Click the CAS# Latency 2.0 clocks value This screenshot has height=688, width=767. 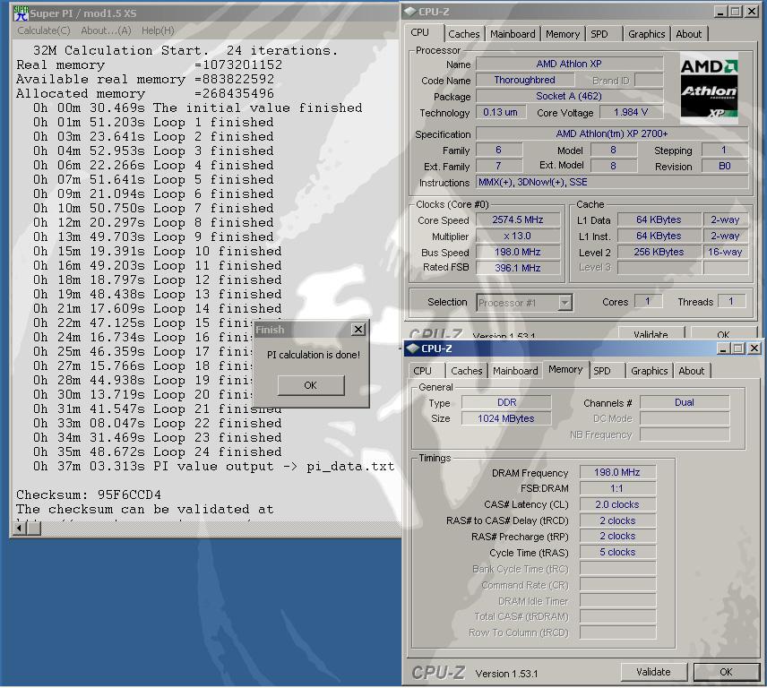(x=617, y=504)
